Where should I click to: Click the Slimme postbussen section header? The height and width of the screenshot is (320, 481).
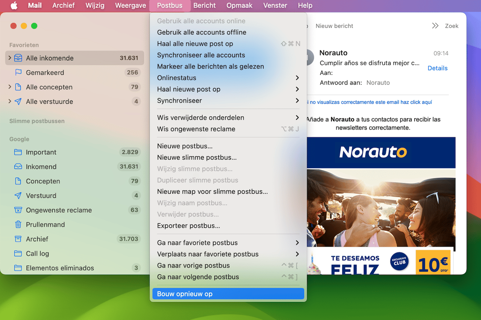[x=37, y=121]
